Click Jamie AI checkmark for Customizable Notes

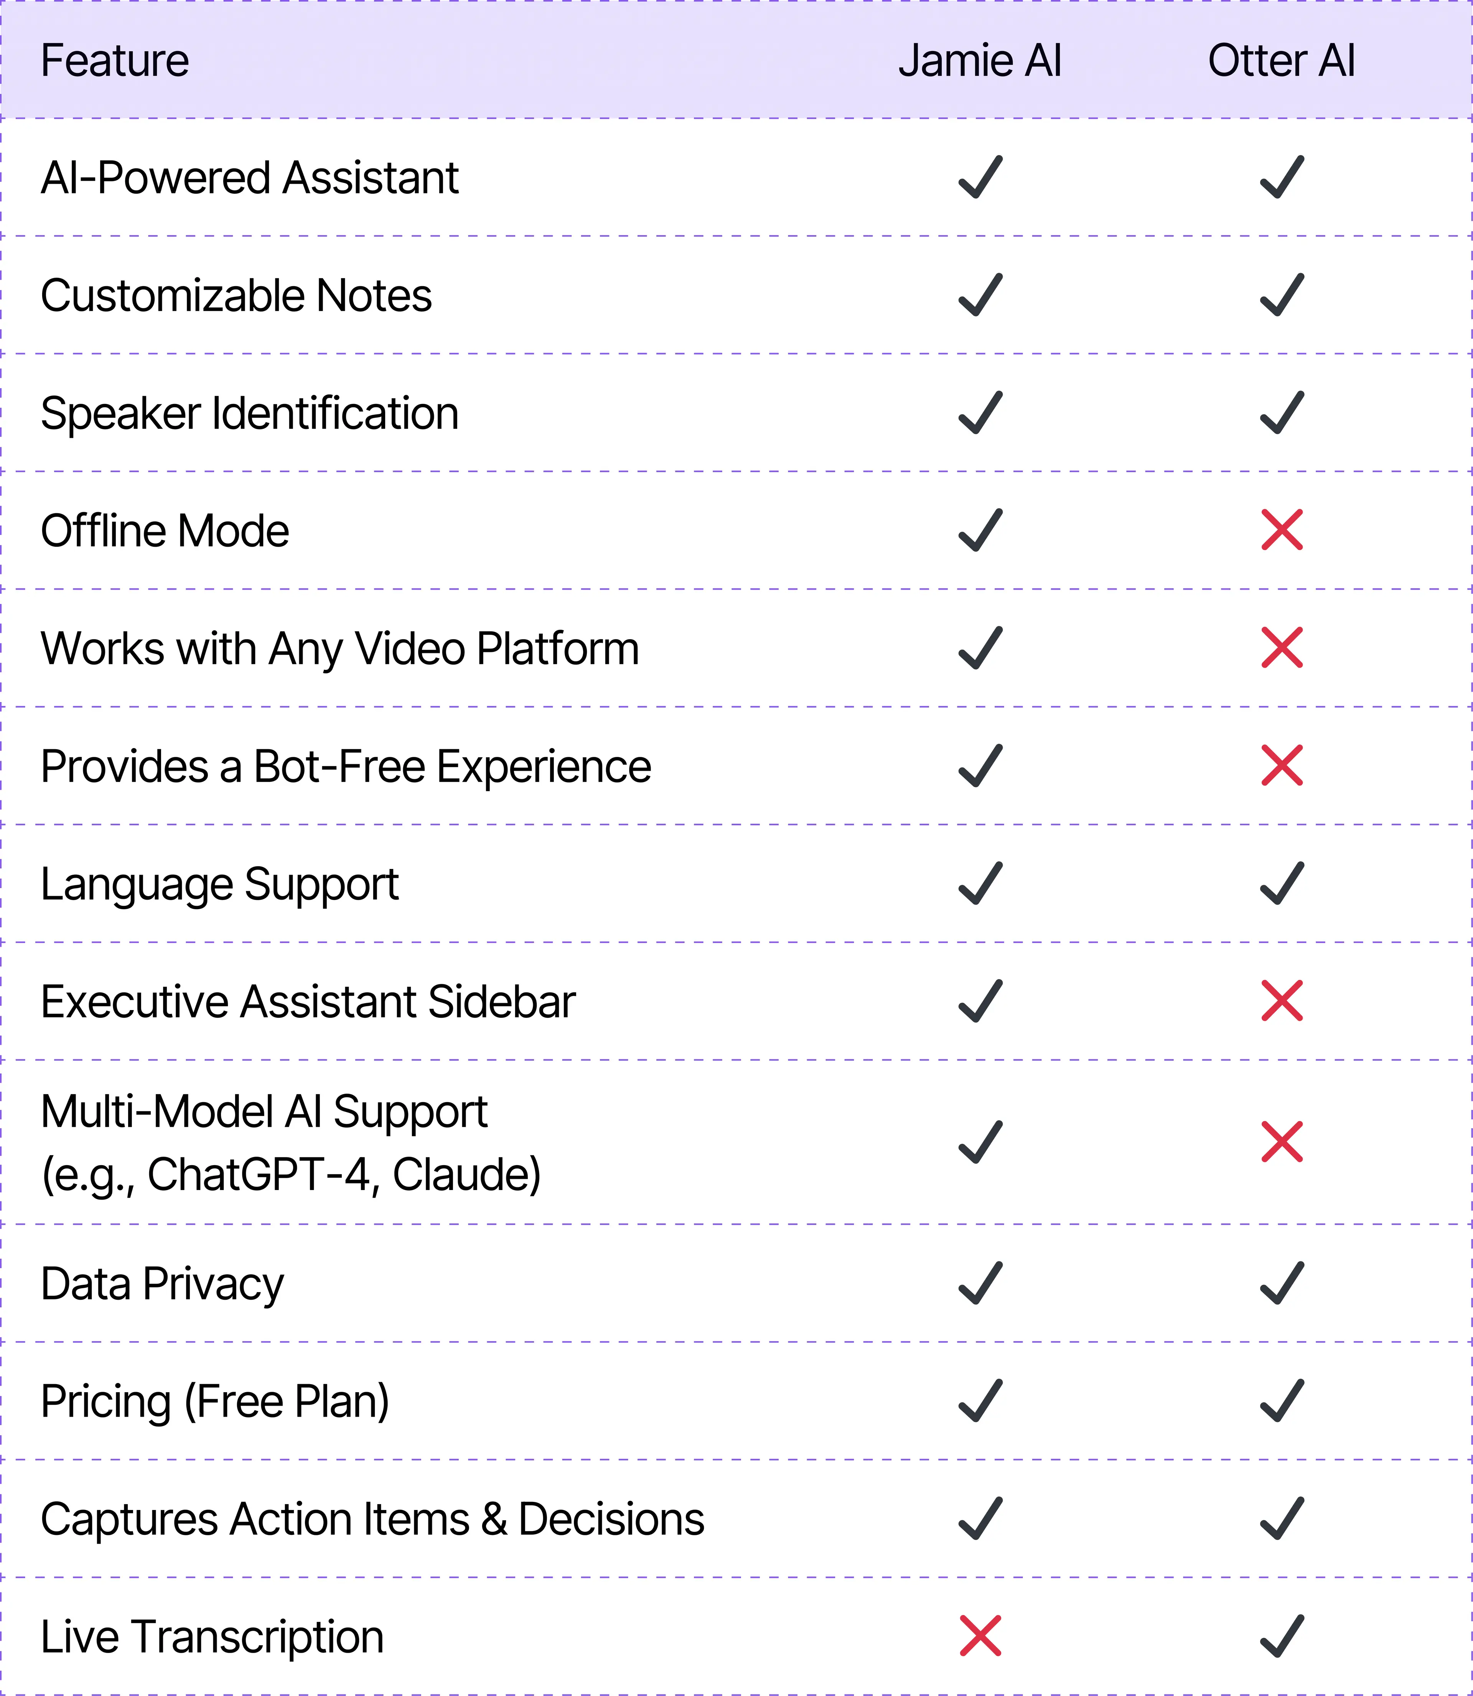coord(980,294)
